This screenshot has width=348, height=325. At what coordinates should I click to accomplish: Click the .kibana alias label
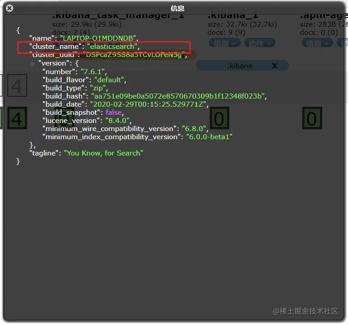(239, 66)
